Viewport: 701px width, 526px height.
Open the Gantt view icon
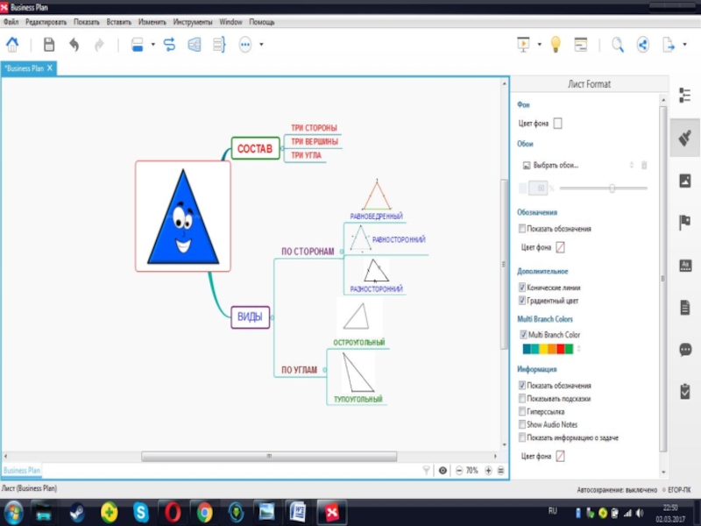pos(581,45)
